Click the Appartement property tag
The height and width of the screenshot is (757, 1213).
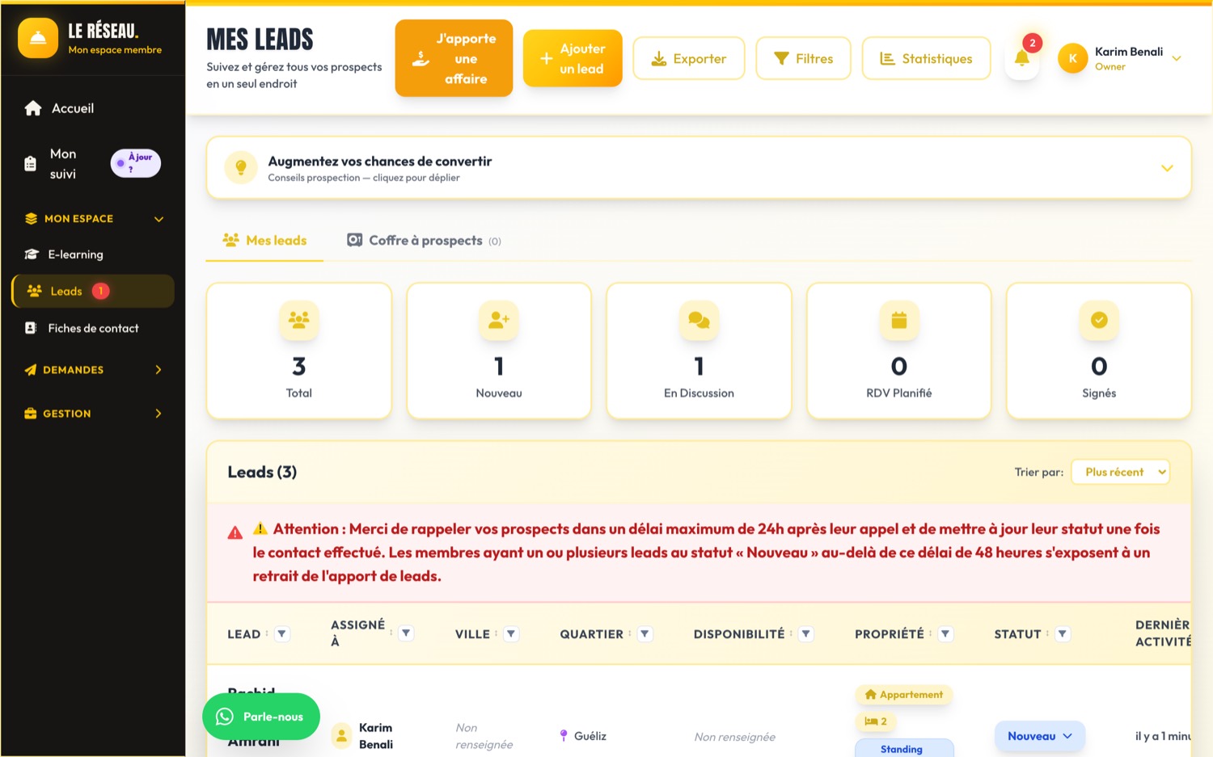[904, 695]
